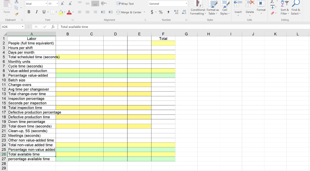310x171 pixels.
Task: Toggle Wrap Text
Action: click(x=125, y=4)
